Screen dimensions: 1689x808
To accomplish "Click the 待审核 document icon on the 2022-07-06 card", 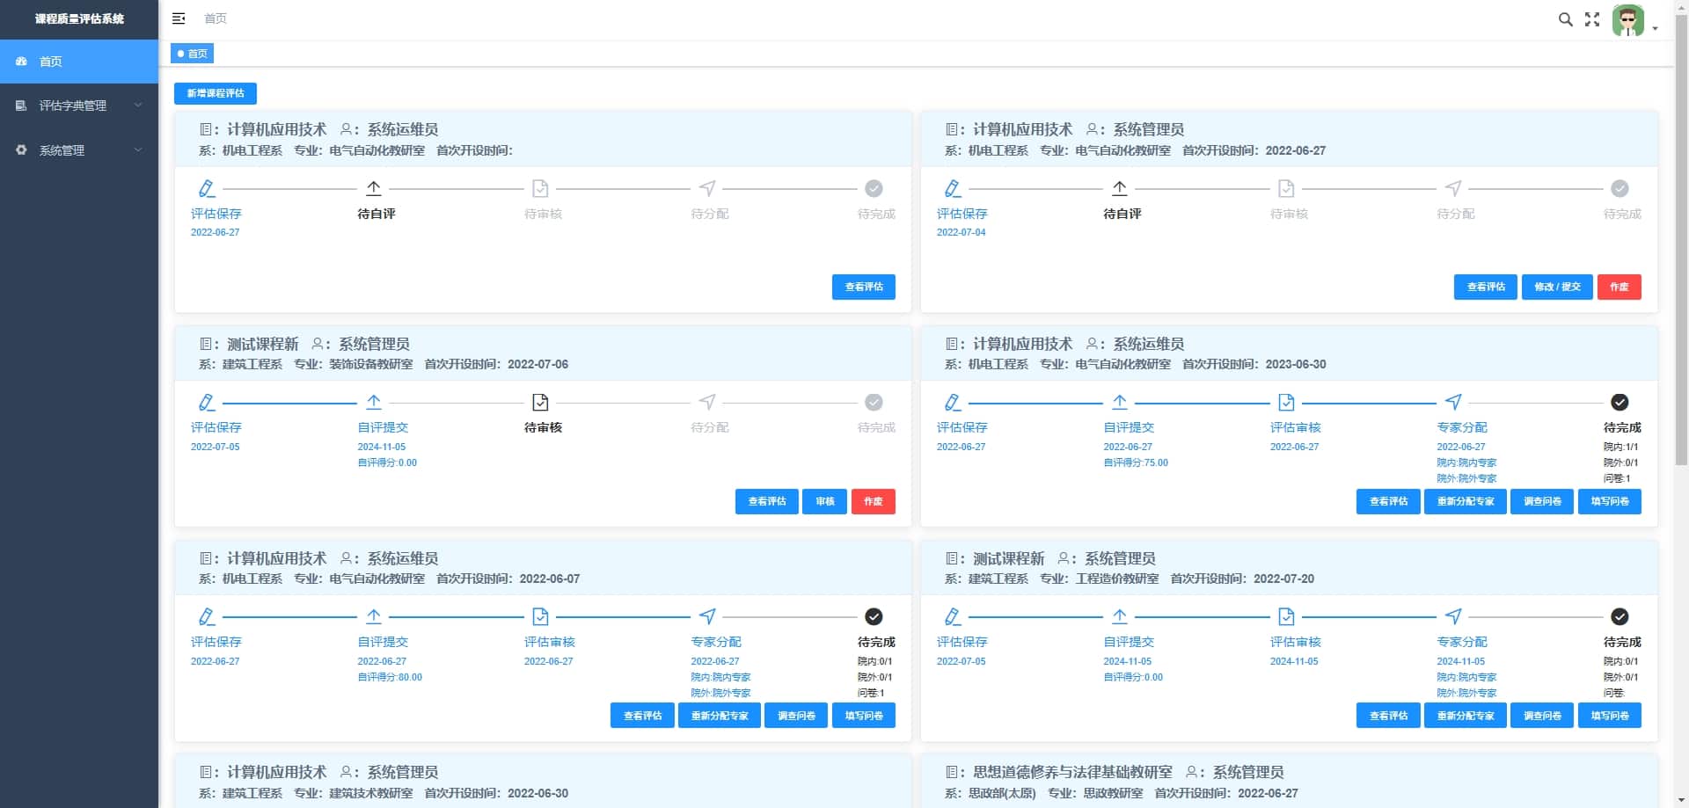I will pos(540,403).
